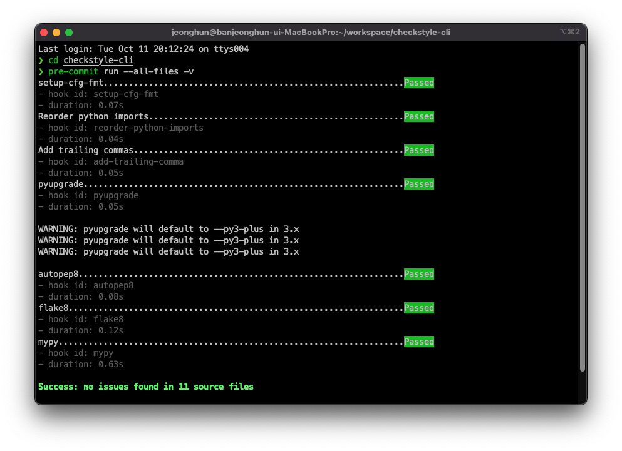Click the Last login timestamp line
This screenshot has width=622, height=451.
[143, 49]
